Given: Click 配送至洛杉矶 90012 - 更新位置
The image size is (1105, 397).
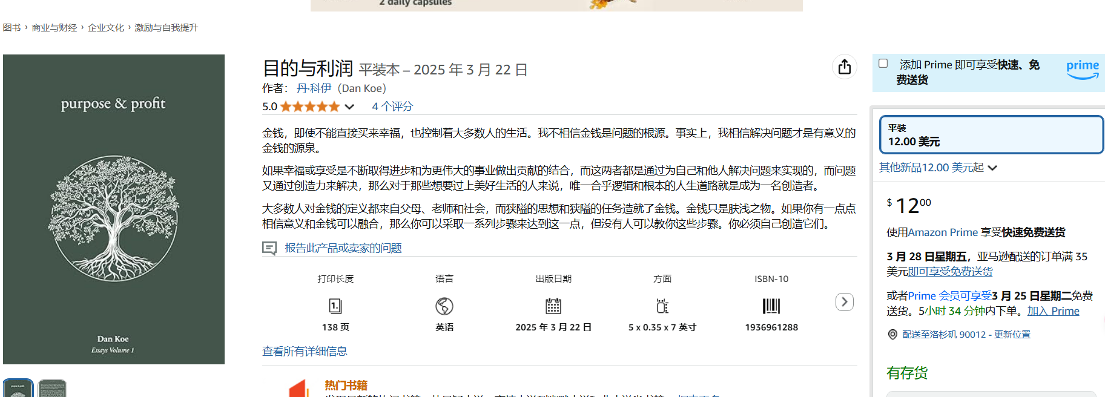Looking at the screenshot, I should (966, 335).
